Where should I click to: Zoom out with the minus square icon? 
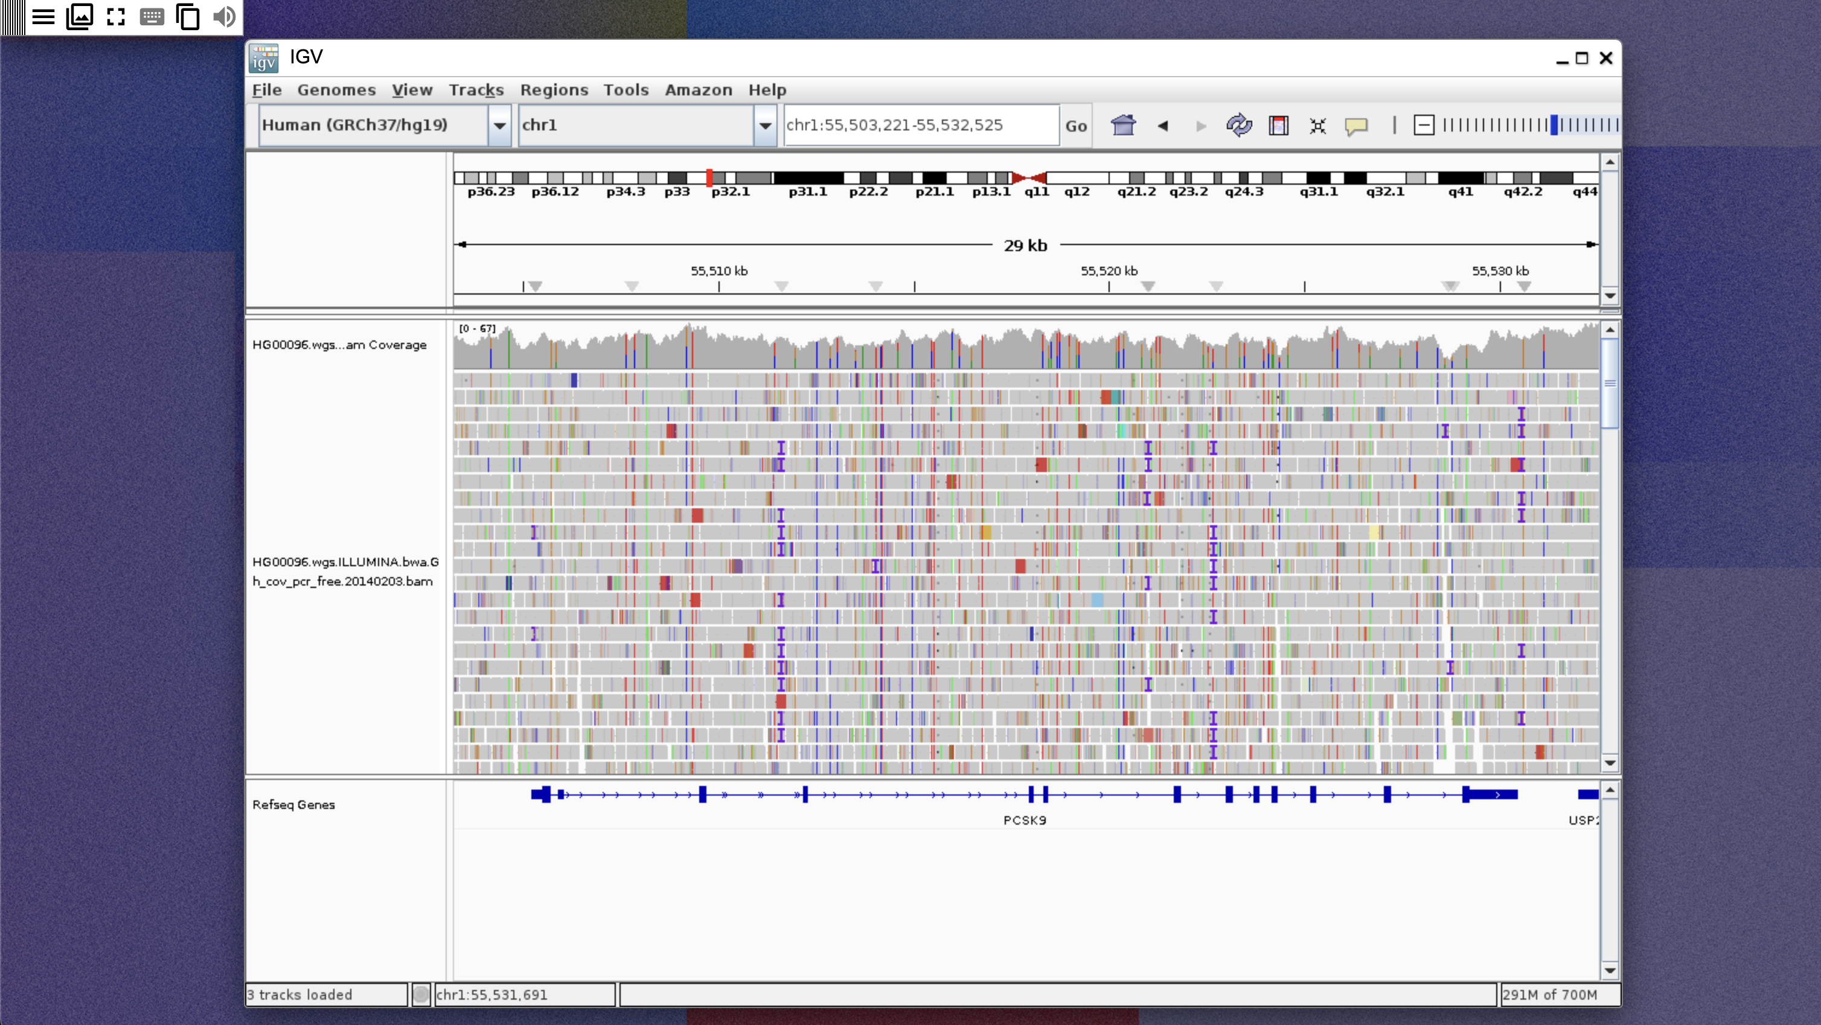1423,125
